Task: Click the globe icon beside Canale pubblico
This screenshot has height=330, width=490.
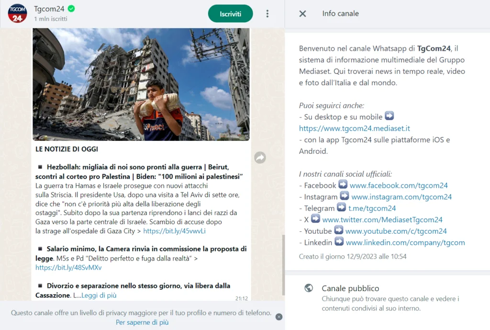Action: 309,288
